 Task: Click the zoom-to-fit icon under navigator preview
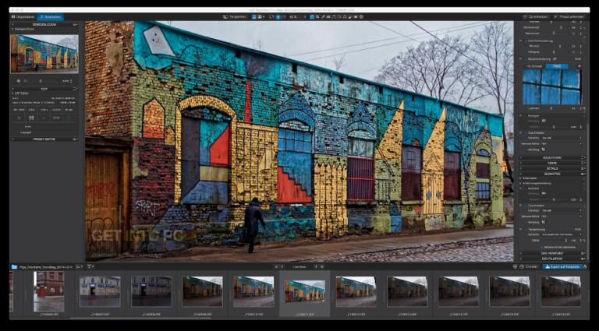coord(19,79)
